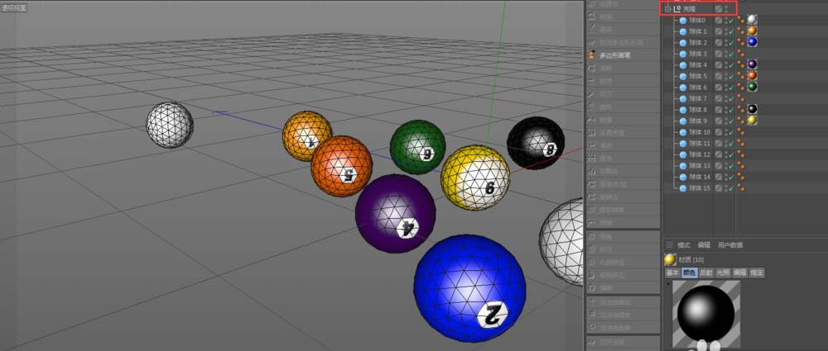The width and height of the screenshot is (828, 351).
Task: Toggle the green enable checkmark for 球体 10
Action: pyautogui.click(x=731, y=132)
